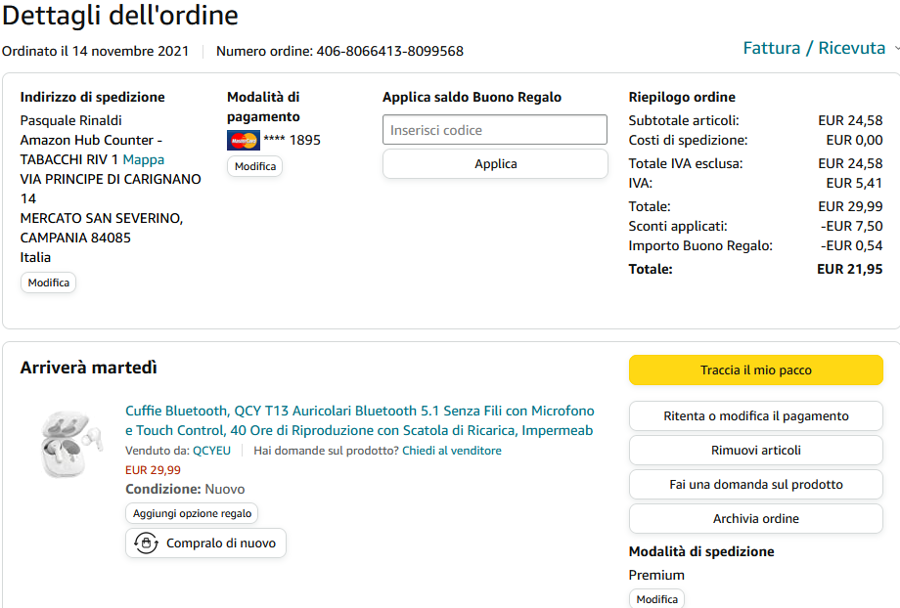The image size is (900, 608).
Task: Click Ritenta o modifica il pagamento
Action: click(x=755, y=416)
